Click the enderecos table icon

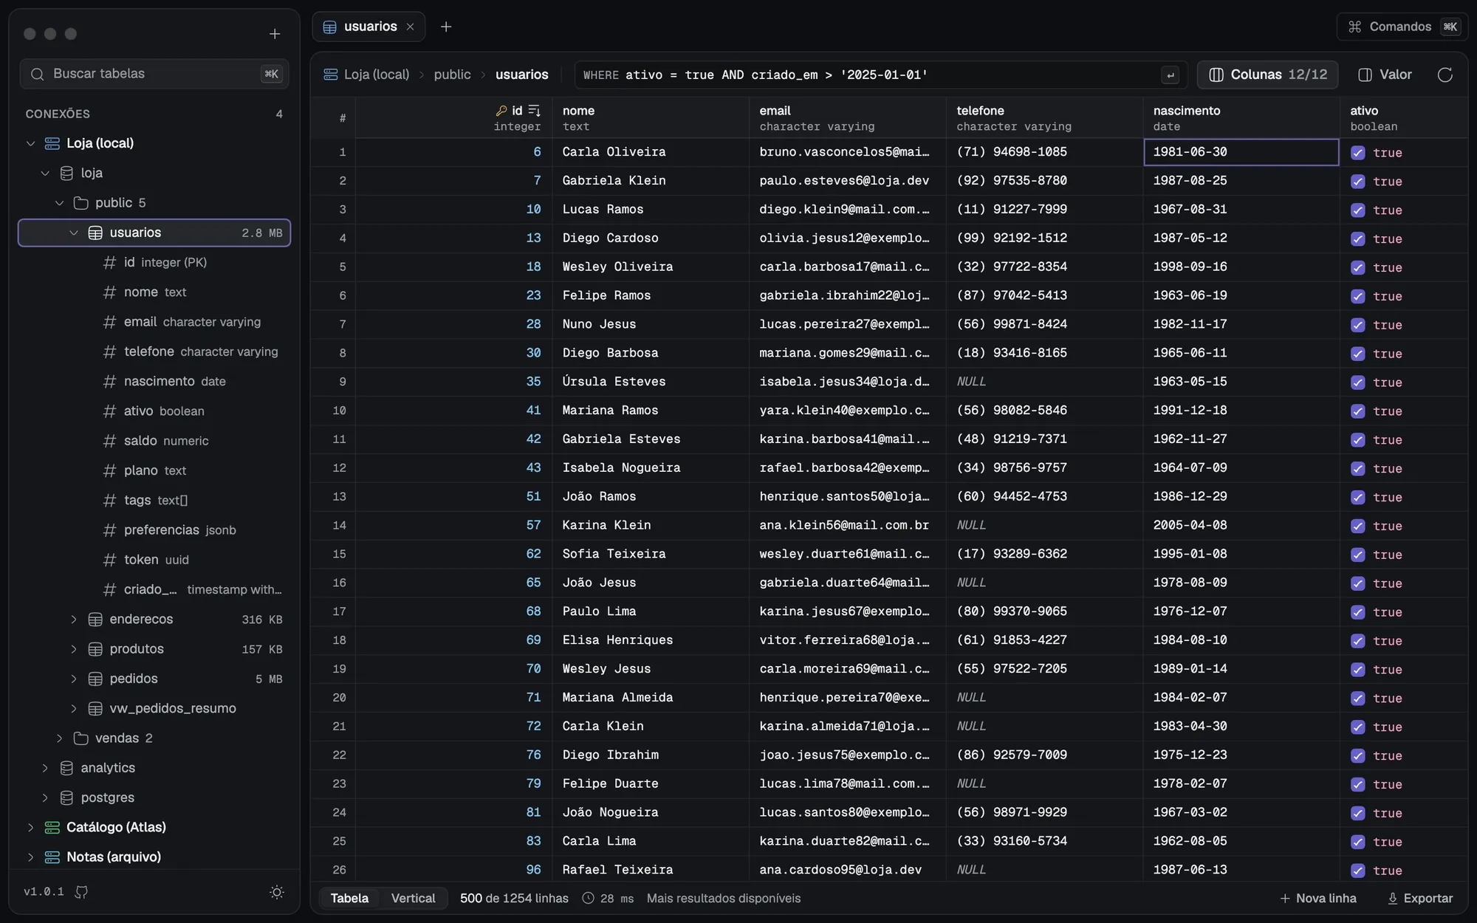[95, 620]
